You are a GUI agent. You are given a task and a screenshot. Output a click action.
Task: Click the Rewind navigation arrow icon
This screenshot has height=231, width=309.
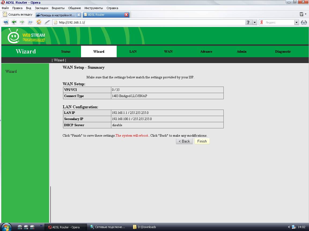pos(6,22)
